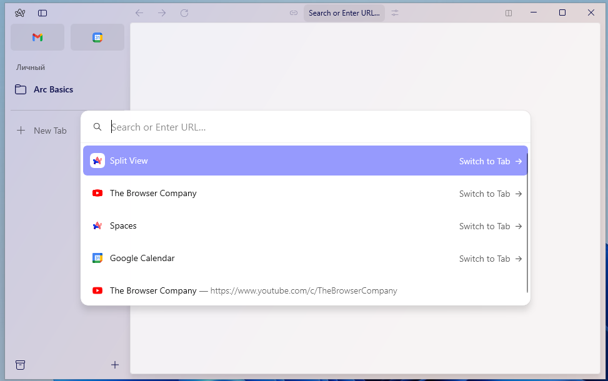
Task: Click the Личный space label
Action: coord(31,67)
